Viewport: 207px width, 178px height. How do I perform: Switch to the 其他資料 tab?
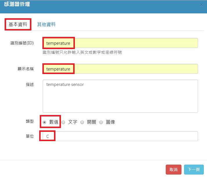tap(46, 24)
